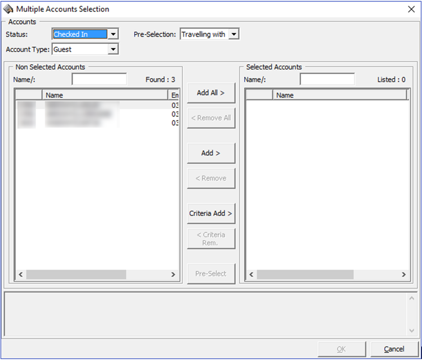Click right arrow of Non Selected horizontal scrollbar
The height and width of the screenshot is (360, 422).
(x=173, y=274)
